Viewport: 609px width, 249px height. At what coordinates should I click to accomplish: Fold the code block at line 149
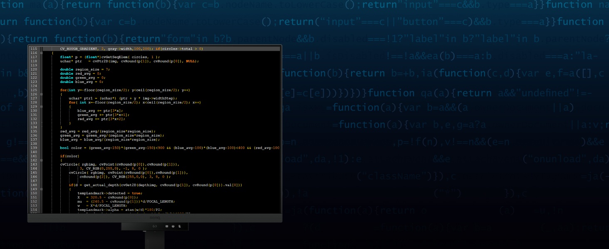click(41, 189)
